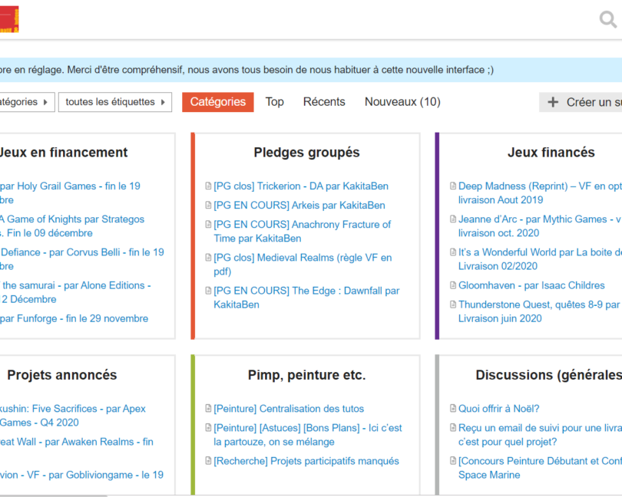622x497 pixels.
Task: Open the Discussions (générales) category
Action: [548, 375]
